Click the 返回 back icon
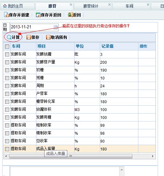Viewport: 164px width, 176px height. pyautogui.click(x=70, y=15)
